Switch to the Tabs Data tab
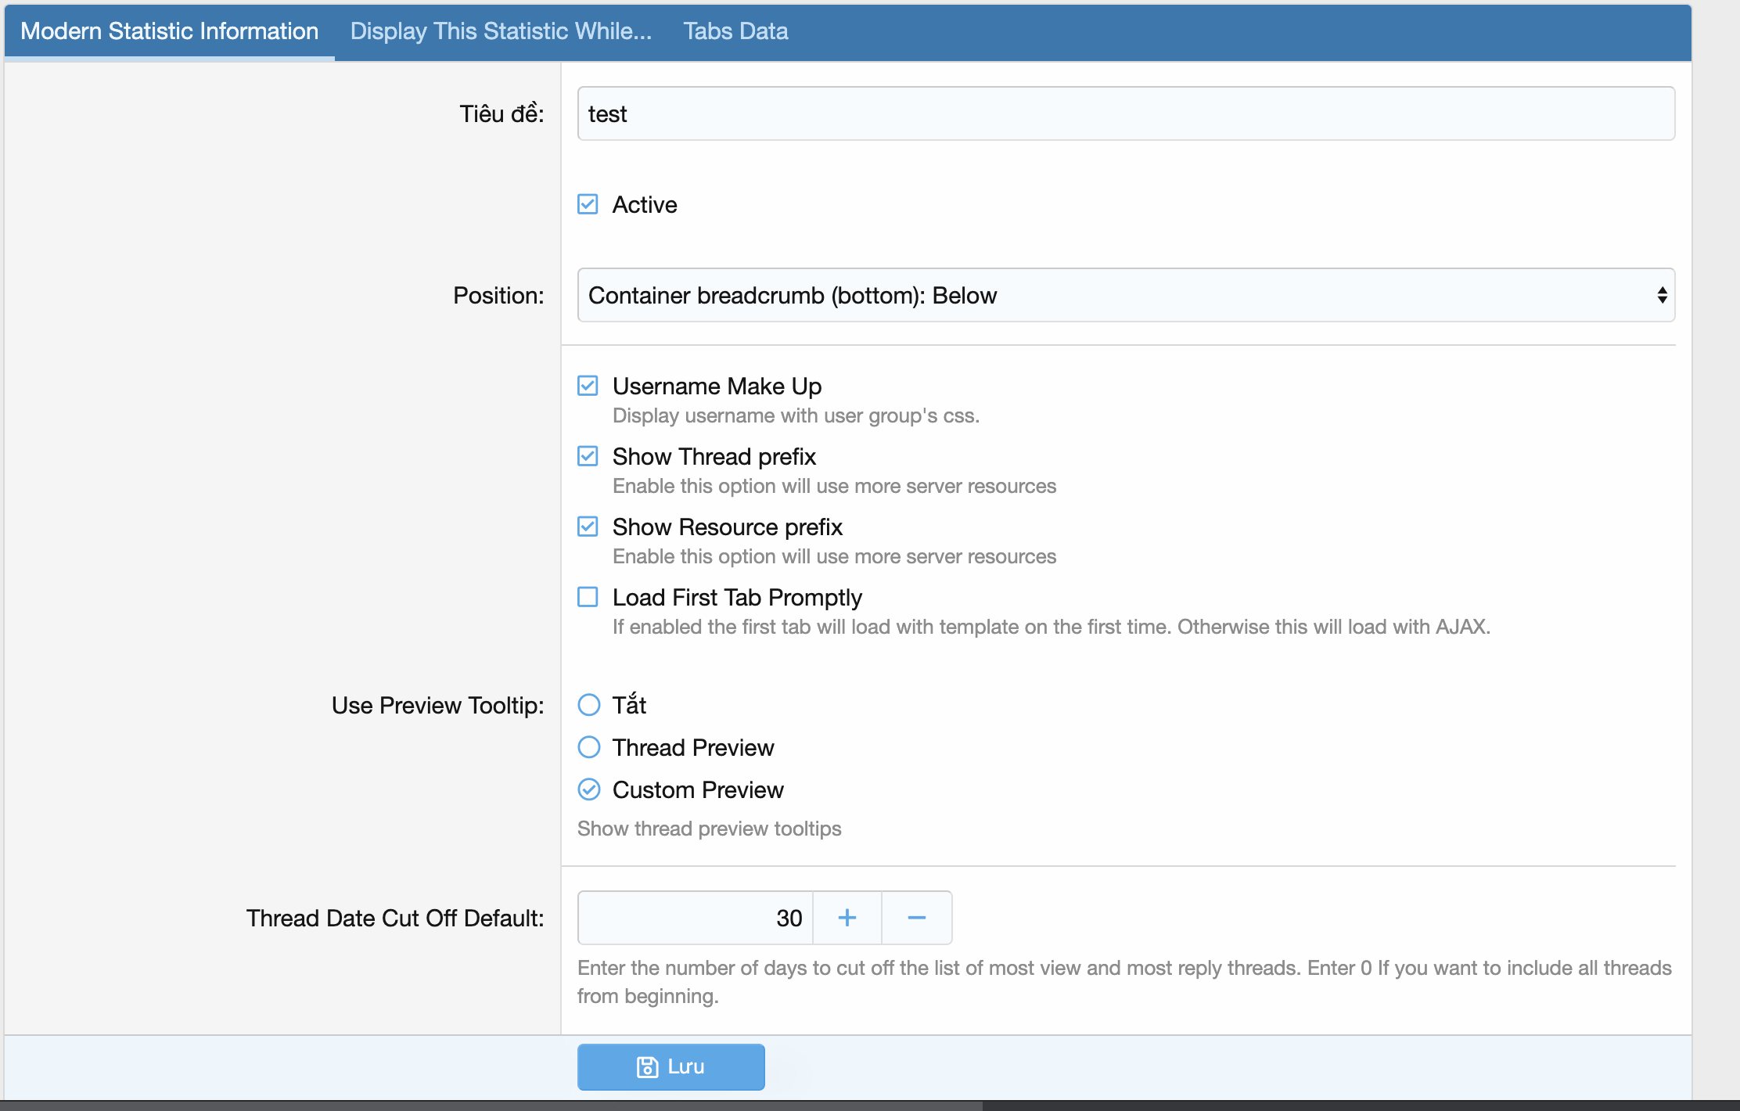1740x1111 pixels. 735,31
